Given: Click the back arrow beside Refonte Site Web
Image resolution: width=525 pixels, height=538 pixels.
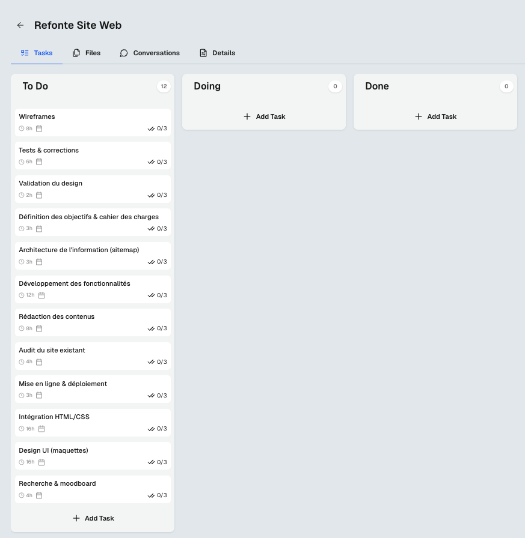Looking at the screenshot, I should (20, 25).
